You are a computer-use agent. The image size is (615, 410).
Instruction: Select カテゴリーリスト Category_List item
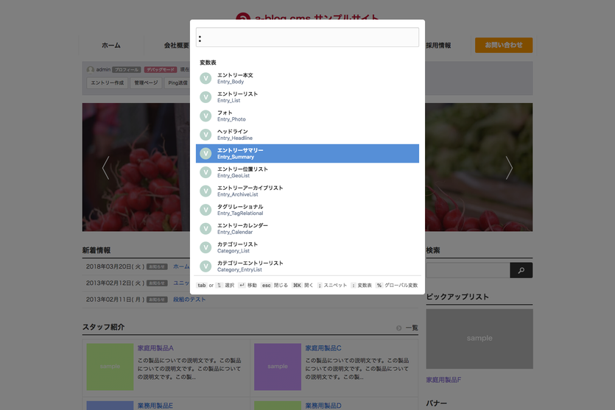click(x=308, y=248)
